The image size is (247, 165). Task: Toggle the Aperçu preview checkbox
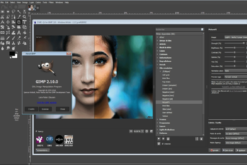[37, 131]
